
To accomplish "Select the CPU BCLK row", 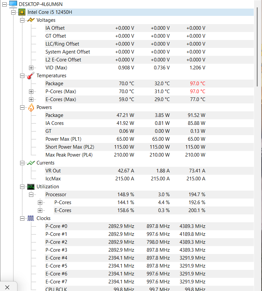I will [x=149, y=289].
